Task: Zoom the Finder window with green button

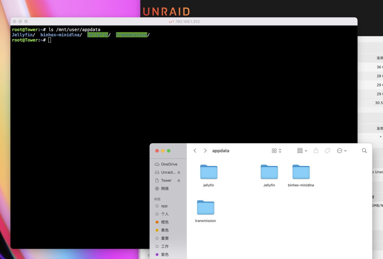Action: pyautogui.click(x=169, y=151)
